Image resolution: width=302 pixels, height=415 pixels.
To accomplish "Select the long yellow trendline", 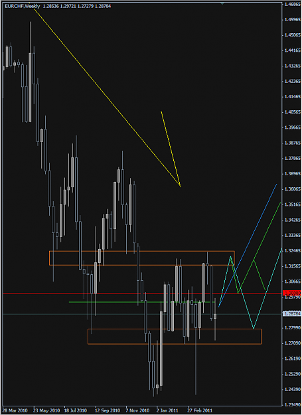I will coord(104,94).
